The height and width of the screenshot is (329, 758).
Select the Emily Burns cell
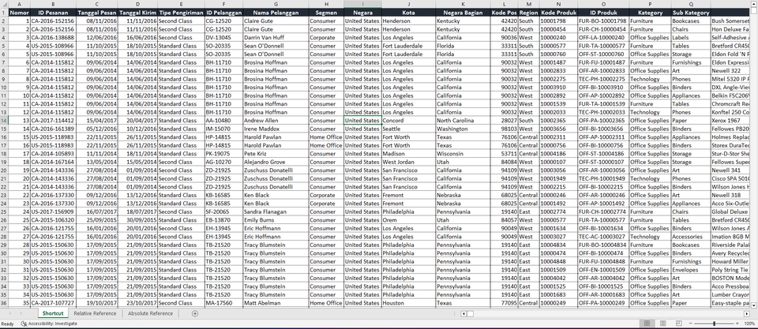click(276, 220)
